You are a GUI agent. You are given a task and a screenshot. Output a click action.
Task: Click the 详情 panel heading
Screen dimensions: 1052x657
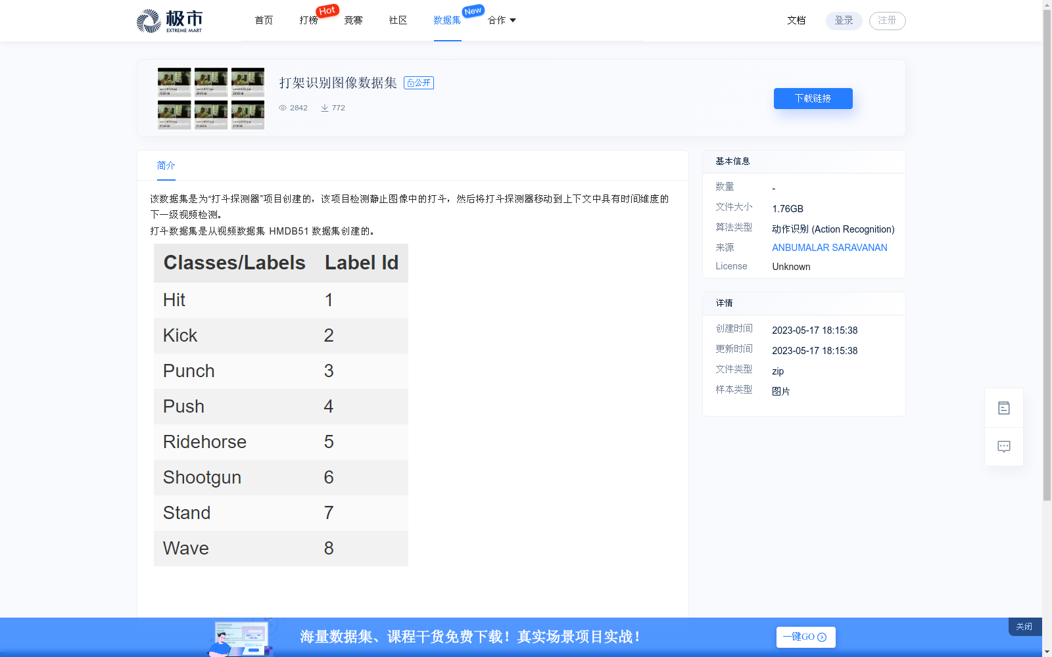click(724, 303)
